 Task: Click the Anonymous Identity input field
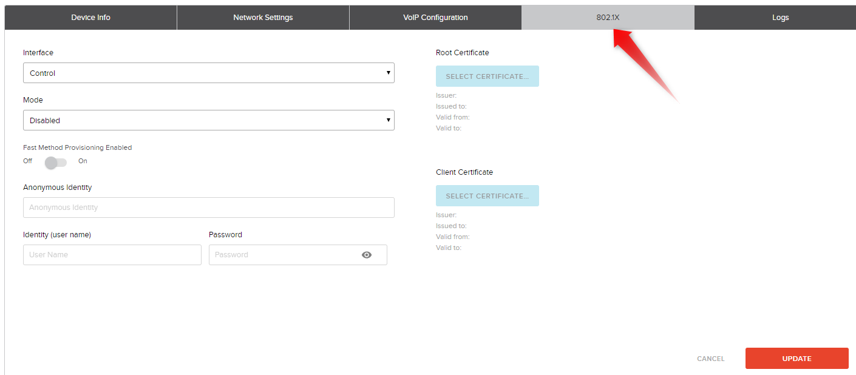(x=208, y=207)
